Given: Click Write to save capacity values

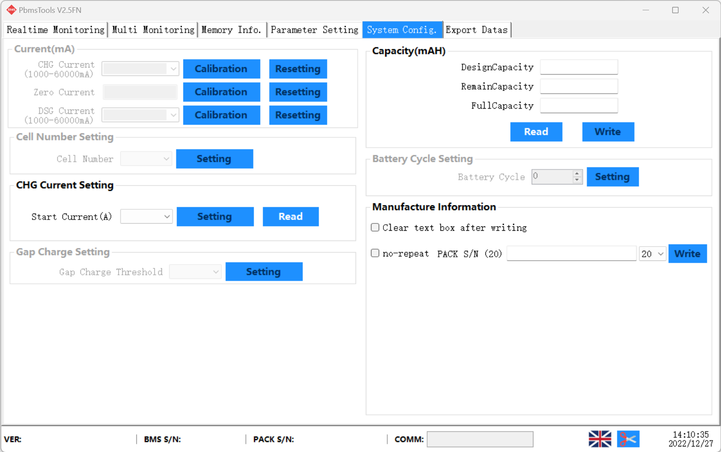Looking at the screenshot, I should click(608, 132).
